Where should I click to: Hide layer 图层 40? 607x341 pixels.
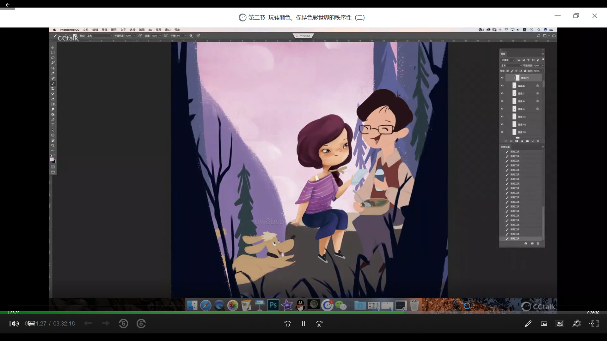[x=502, y=124]
